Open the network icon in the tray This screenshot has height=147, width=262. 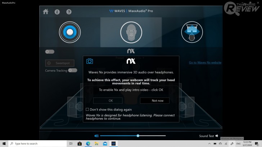click(226, 143)
